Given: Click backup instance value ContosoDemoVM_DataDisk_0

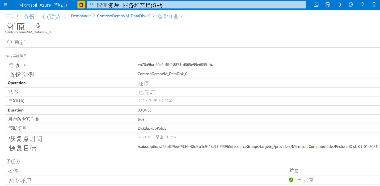Looking at the screenshot, I should pos(162,74).
